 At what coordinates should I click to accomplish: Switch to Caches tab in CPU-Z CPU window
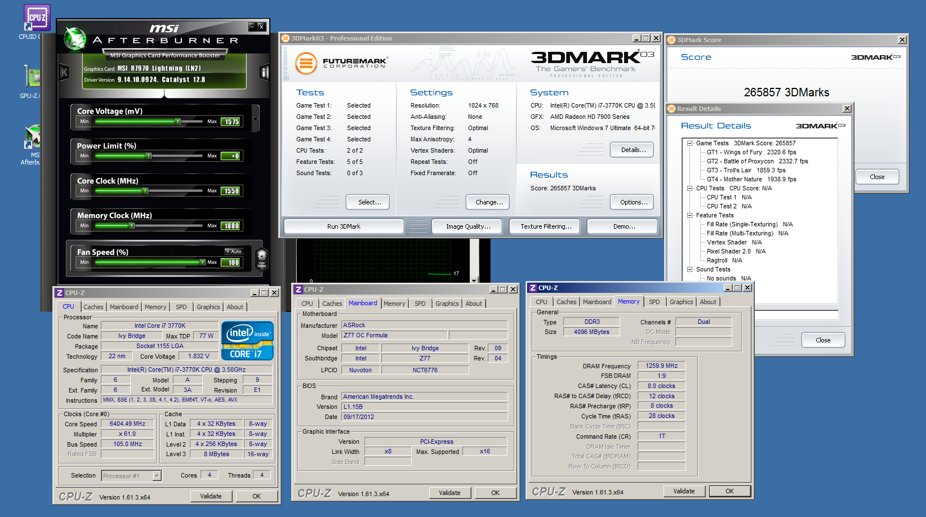pos(93,307)
